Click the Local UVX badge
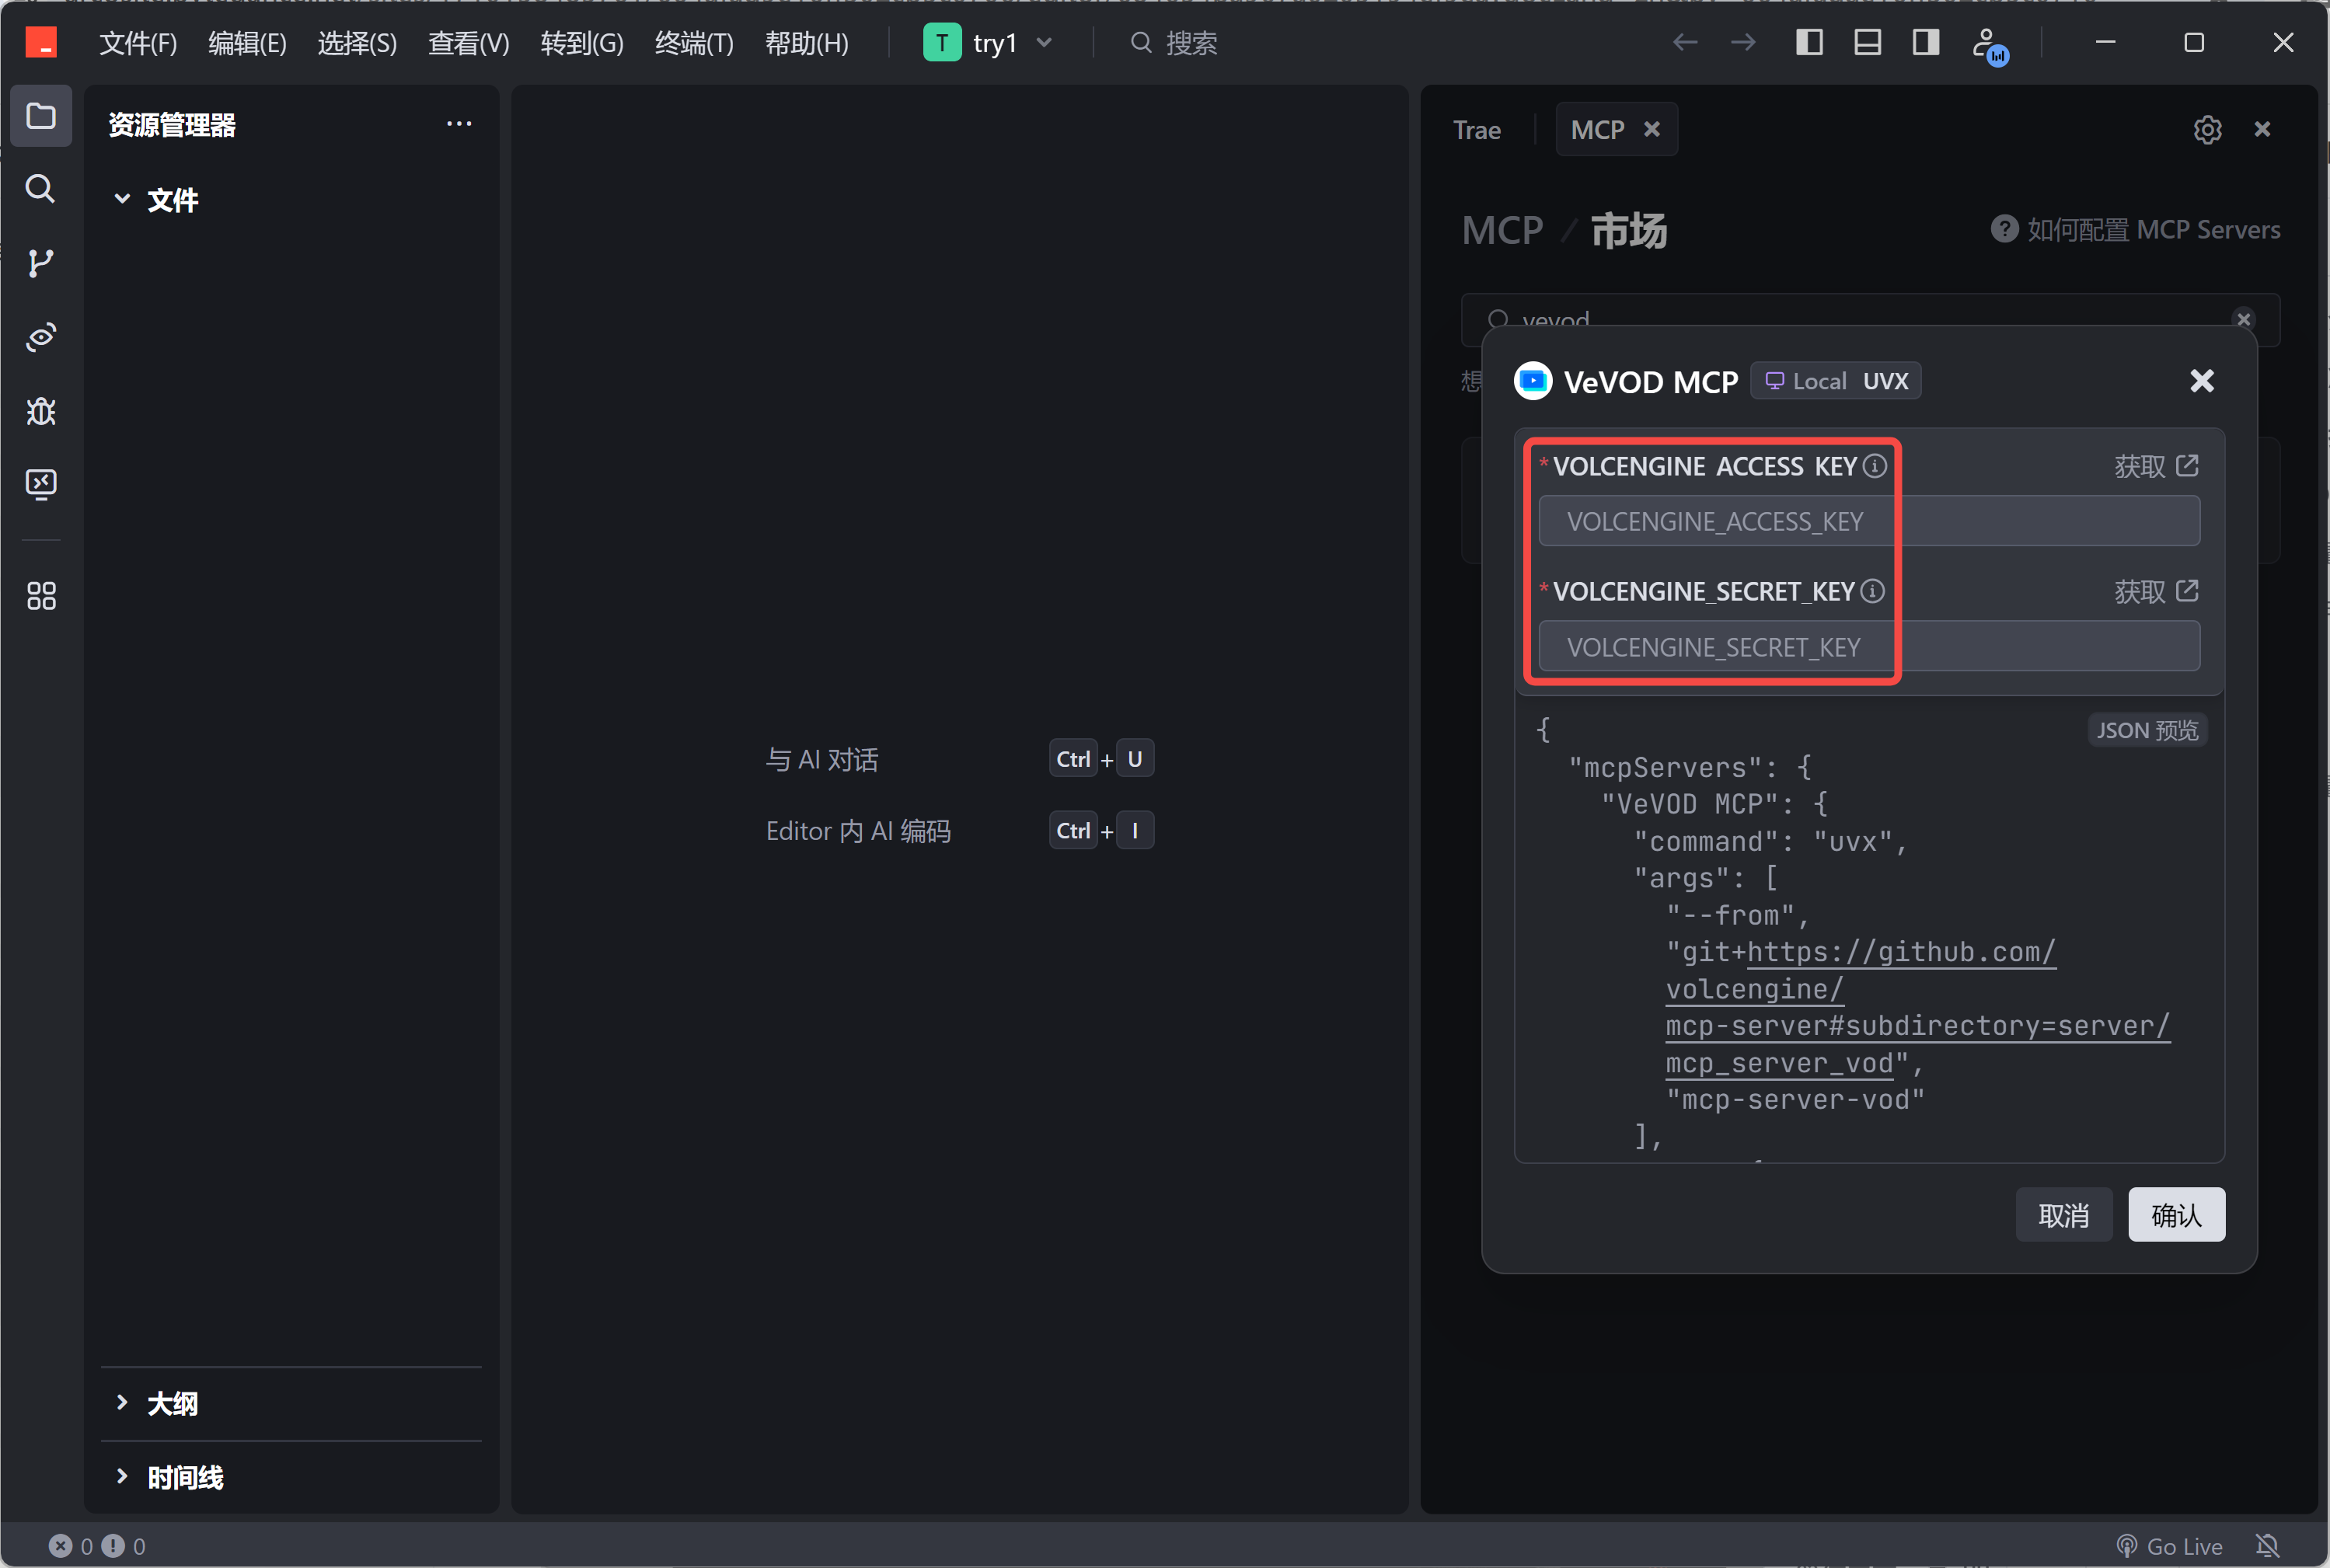The image size is (2330, 1568). [x=1836, y=381]
